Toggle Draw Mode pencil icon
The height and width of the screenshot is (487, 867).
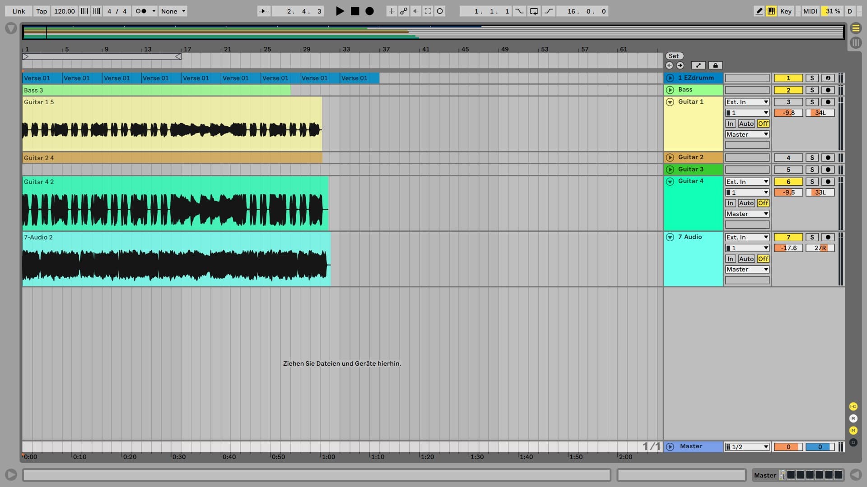click(759, 11)
